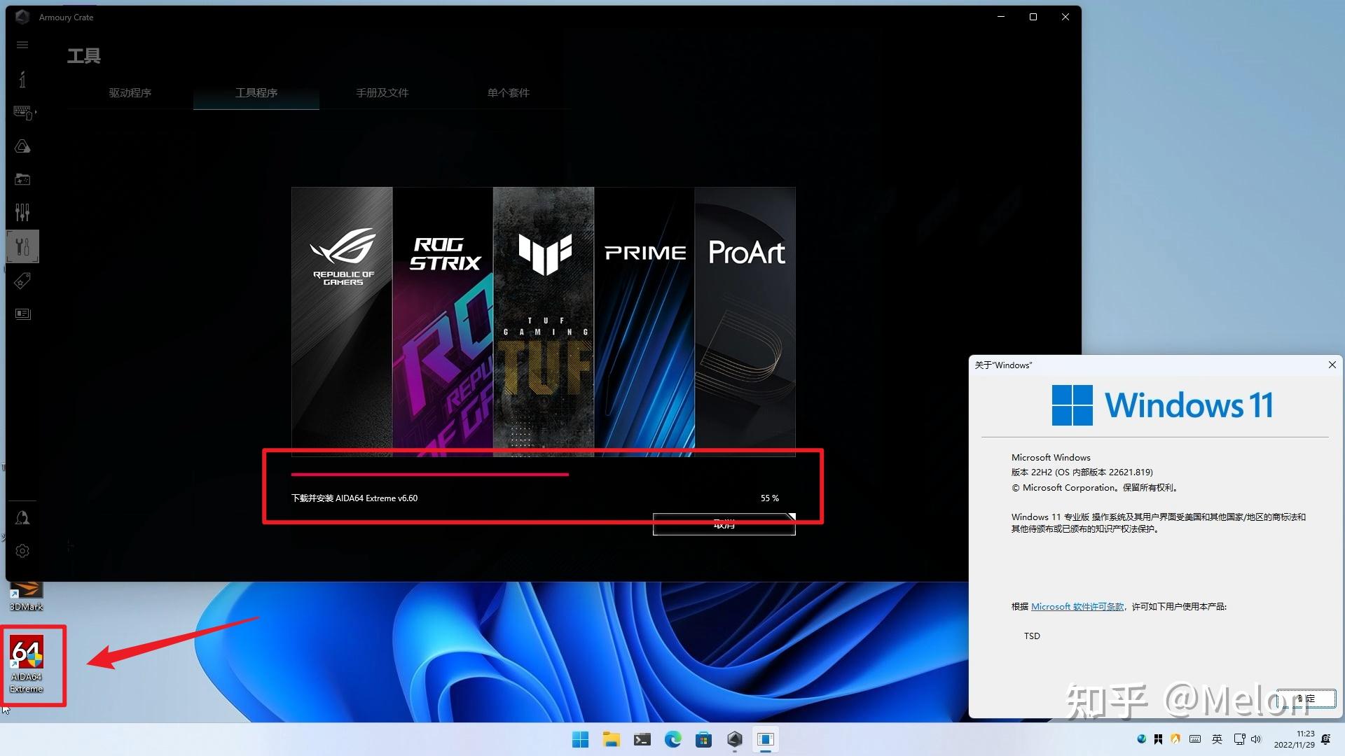This screenshot has height=756, width=1345.
Task: Launch Microsoft Edge from the taskbar
Action: 672,740
